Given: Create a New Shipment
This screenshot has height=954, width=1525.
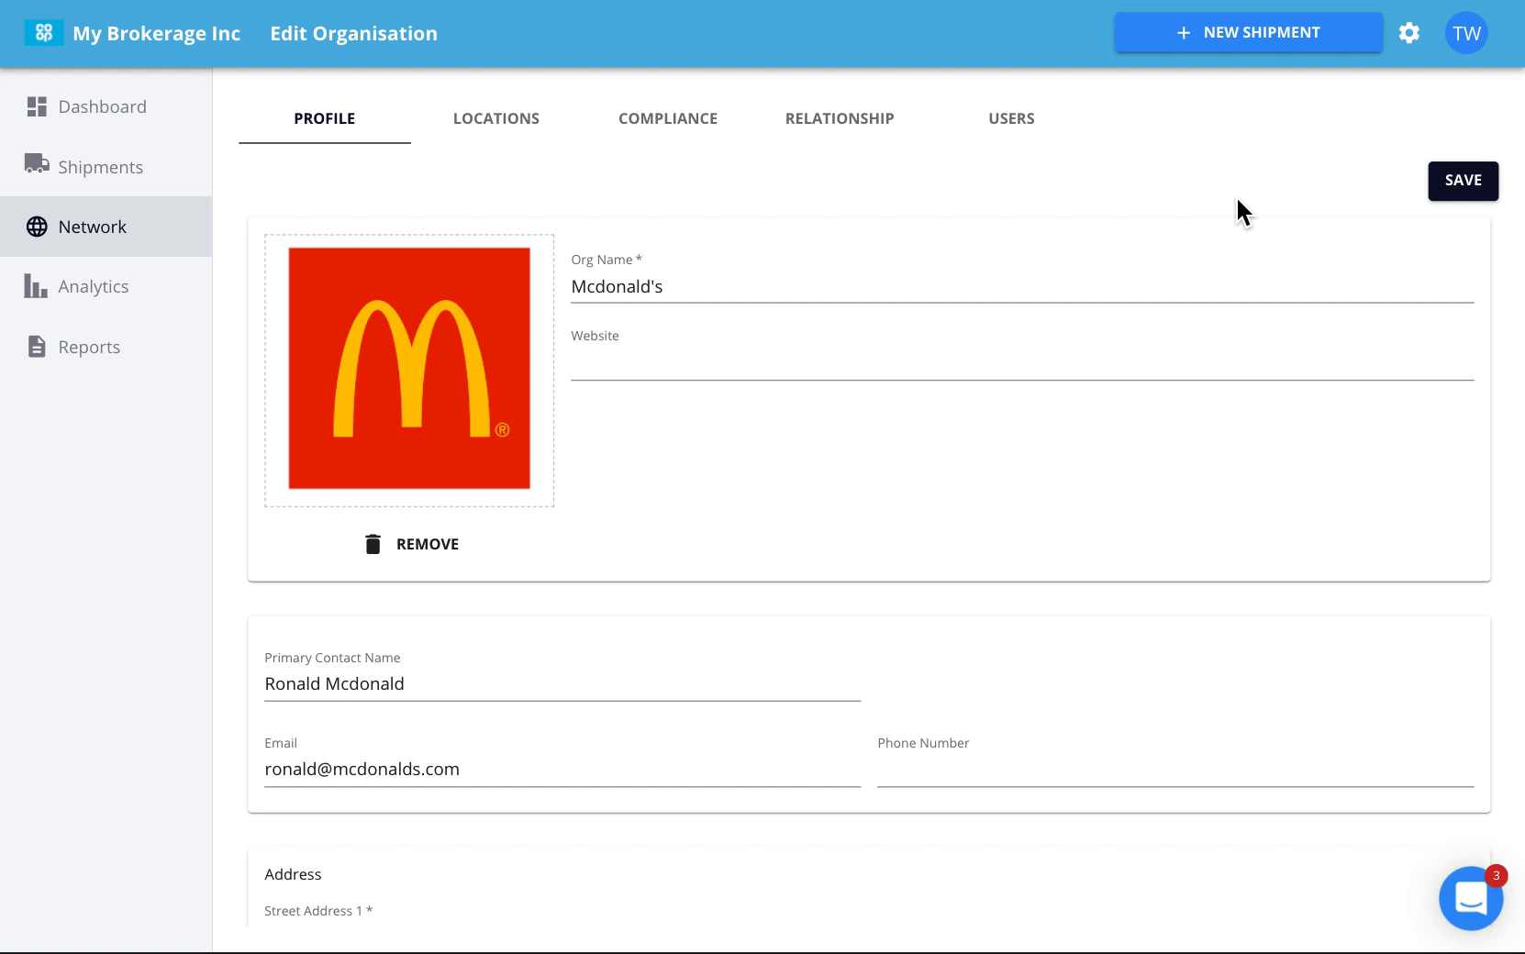Looking at the screenshot, I should (x=1249, y=32).
